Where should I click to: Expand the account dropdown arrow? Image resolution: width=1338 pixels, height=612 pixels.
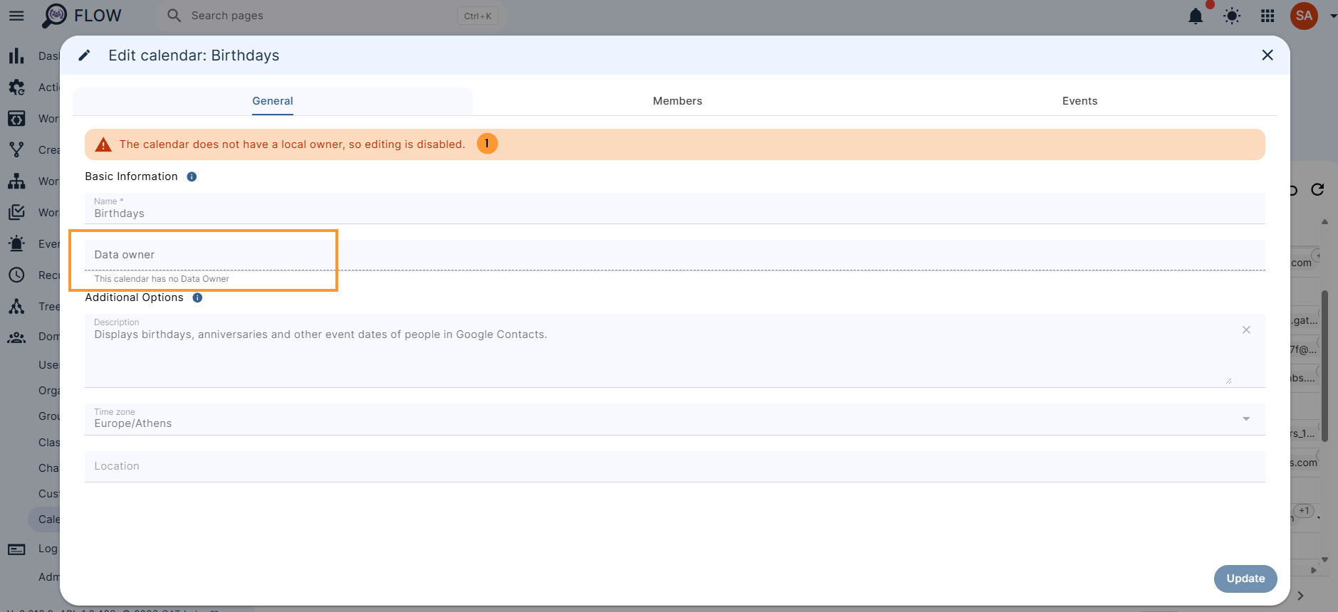coord(1333,16)
